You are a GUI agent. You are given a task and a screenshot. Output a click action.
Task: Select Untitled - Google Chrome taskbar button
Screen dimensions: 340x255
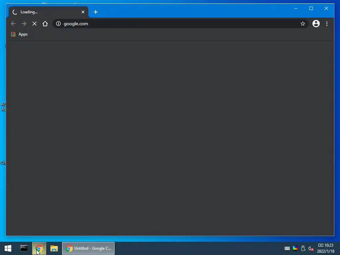click(88, 248)
